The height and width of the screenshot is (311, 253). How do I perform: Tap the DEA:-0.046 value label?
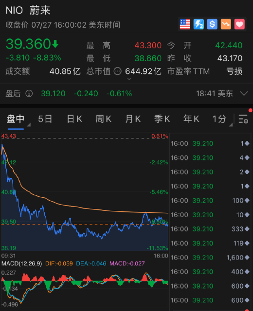[x=91, y=263]
